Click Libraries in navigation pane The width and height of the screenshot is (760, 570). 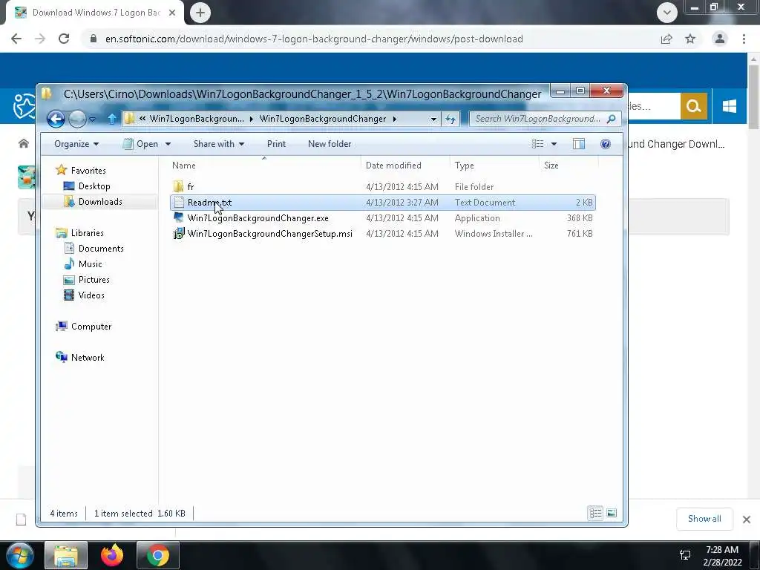88,233
